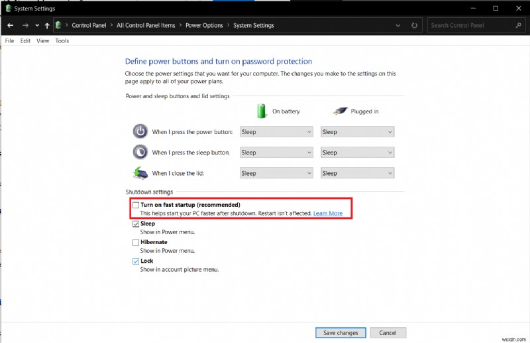Open the Edit menu
Screen dimensions: 530x343
(x=25, y=40)
